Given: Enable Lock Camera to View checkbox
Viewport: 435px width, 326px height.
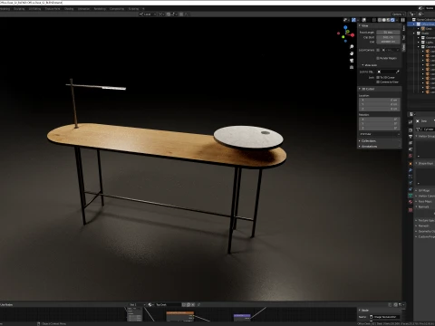Looking at the screenshot, I should click(378, 82).
